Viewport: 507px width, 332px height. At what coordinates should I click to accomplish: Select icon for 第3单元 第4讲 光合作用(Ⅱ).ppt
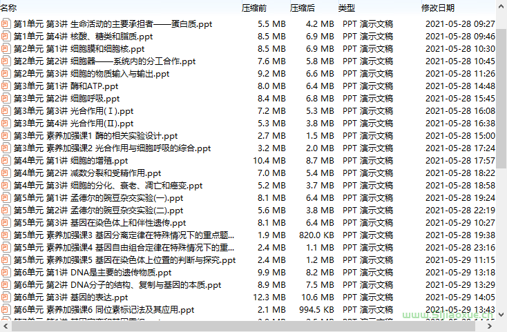point(6,124)
